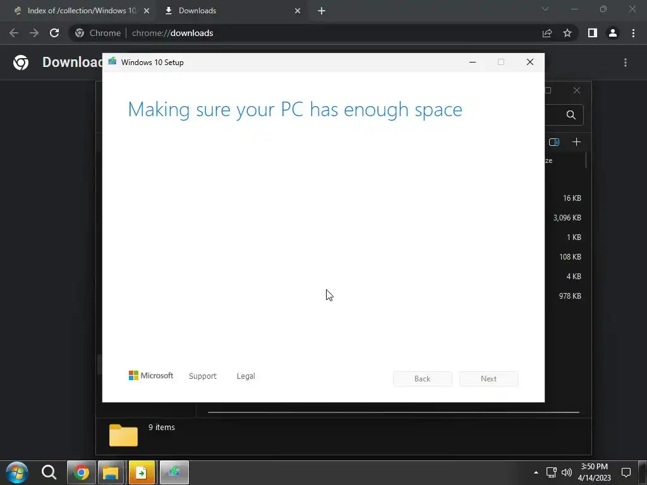Click the Microsoft logo in Setup
Screen dimensions: 647x485
(x=151, y=376)
